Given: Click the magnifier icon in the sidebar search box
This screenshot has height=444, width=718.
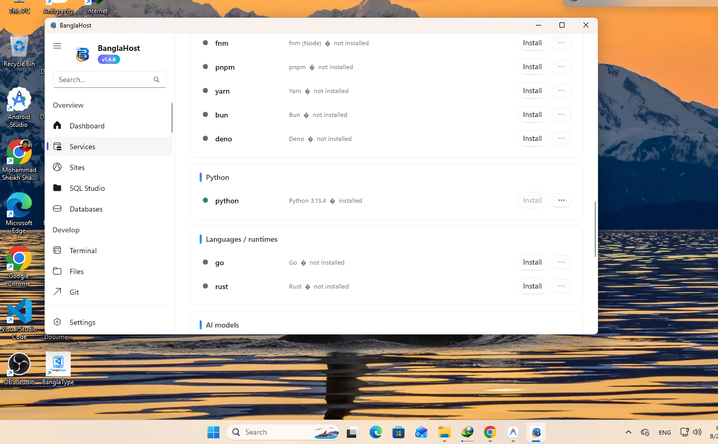Looking at the screenshot, I should pyautogui.click(x=156, y=80).
